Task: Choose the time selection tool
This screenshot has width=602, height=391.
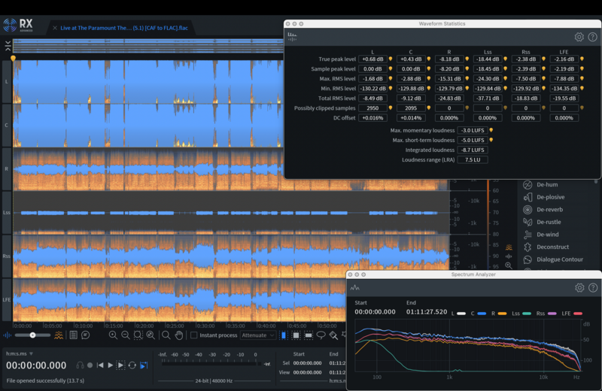Action: click(x=284, y=335)
